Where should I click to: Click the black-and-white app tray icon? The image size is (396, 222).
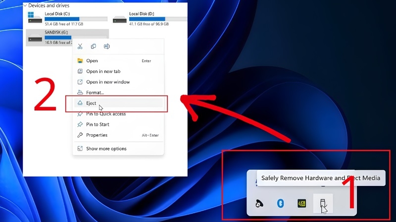[x=259, y=203]
